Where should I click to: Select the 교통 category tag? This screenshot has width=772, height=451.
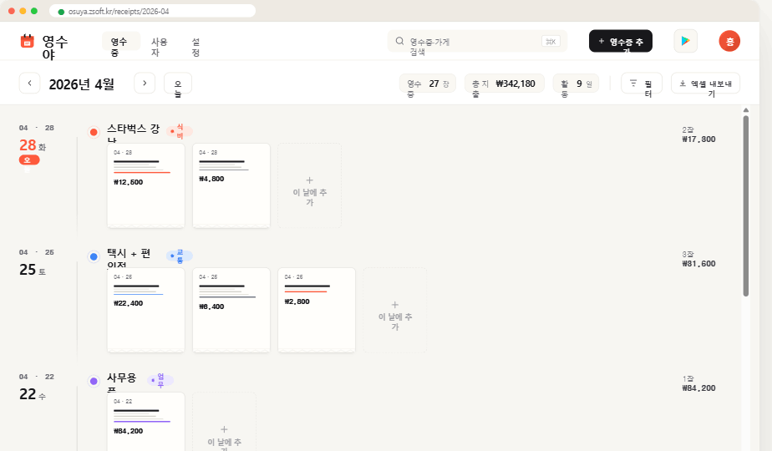179,256
